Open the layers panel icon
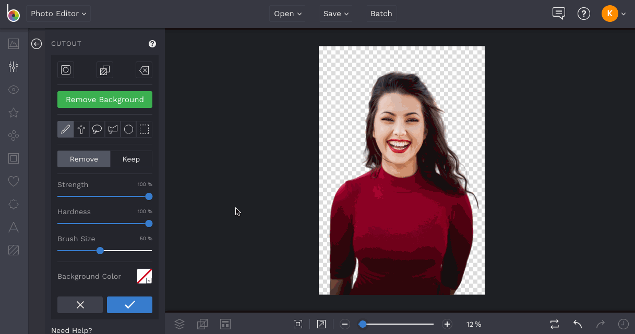The image size is (635, 334). (179, 324)
